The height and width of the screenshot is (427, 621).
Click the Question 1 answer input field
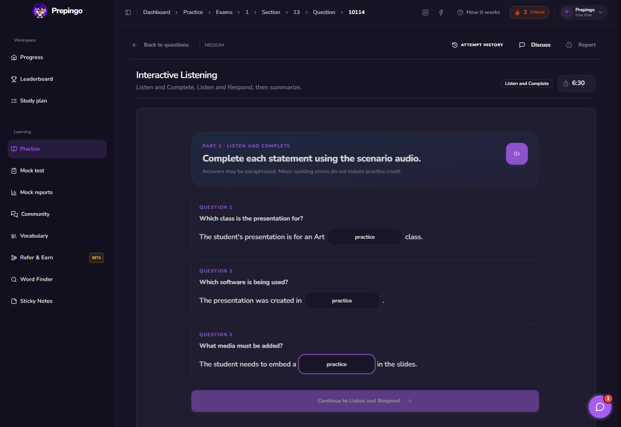pyautogui.click(x=365, y=237)
